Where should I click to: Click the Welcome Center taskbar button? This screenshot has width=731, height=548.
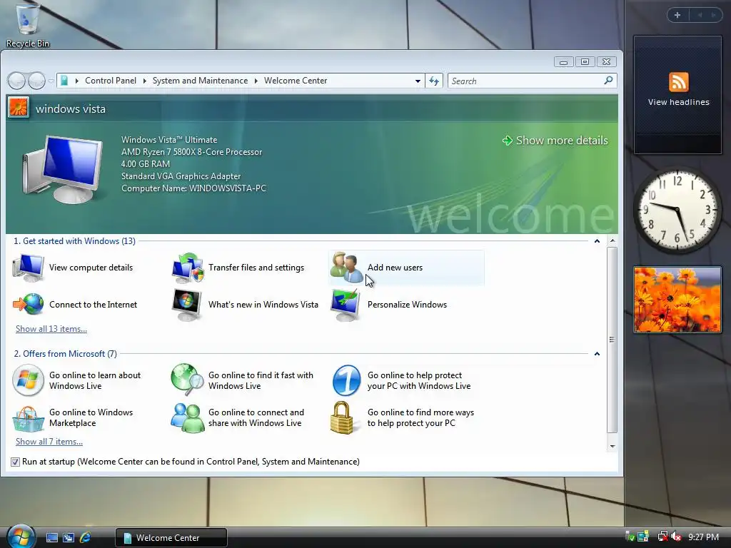point(171,538)
